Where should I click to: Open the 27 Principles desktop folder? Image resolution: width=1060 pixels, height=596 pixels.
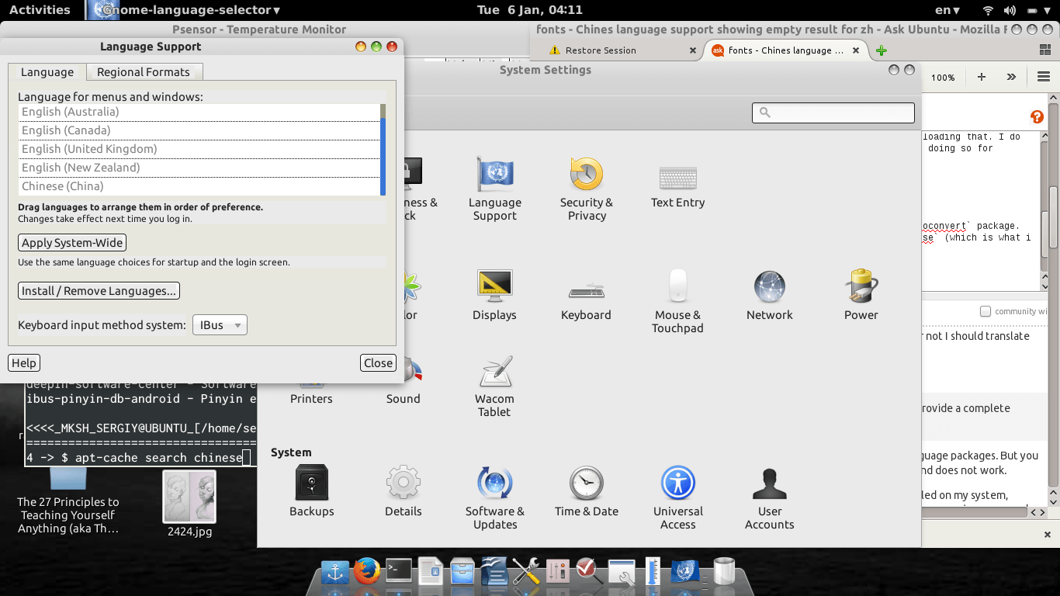click(68, 501)
